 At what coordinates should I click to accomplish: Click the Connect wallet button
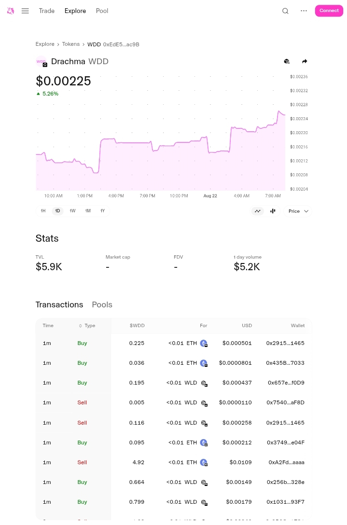point(329,11)
